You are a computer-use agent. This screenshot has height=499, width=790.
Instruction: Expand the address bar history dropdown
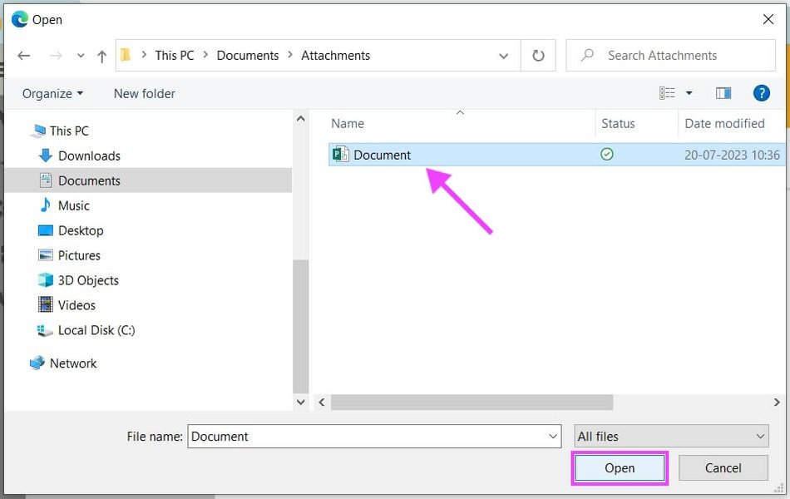tap(503, 56)
